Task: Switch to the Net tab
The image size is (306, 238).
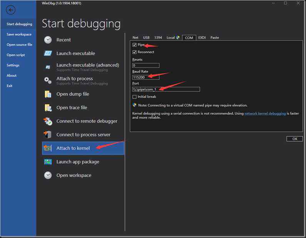Action: (x=135, y=37)
